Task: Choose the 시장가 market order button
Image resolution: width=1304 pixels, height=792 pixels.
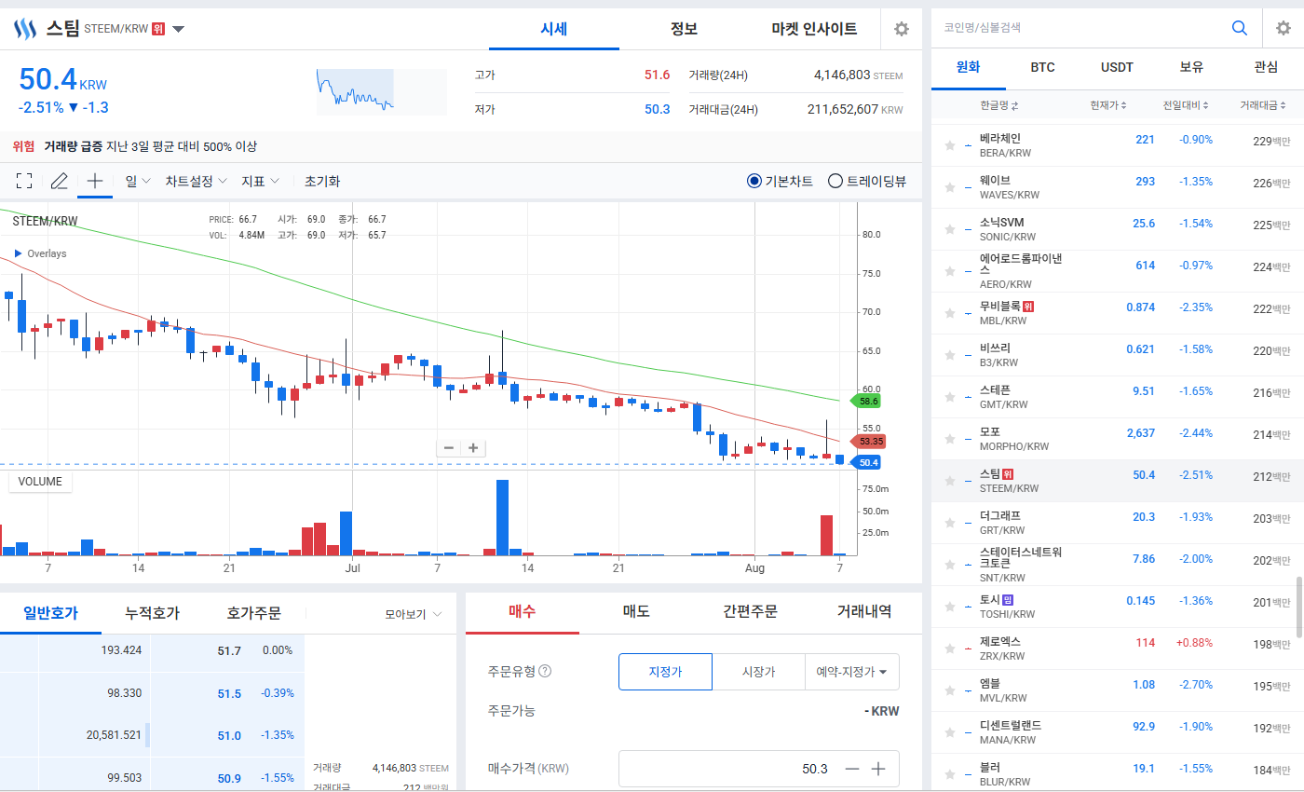Action: 758,671
